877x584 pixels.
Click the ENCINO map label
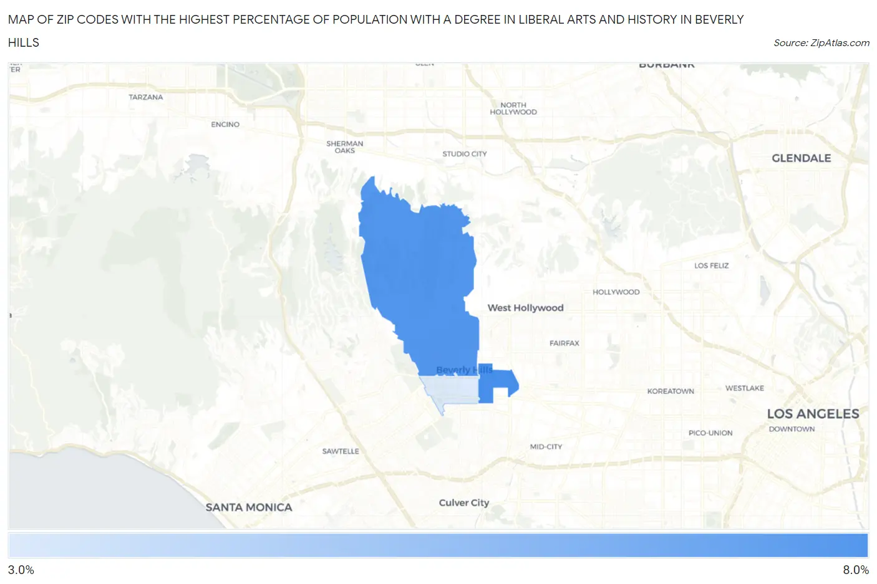[x=225, y=125]
